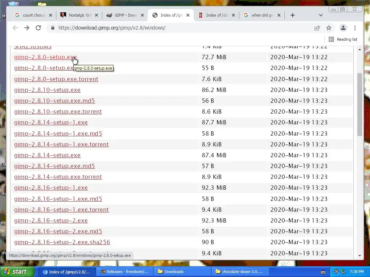Download gimp-2.8.10-setup.exe
The height and width of the screenshot is (277, 370).
tap(47, 90)
